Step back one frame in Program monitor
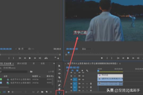This screenshot has height=95, width=143. coord(123,58)
